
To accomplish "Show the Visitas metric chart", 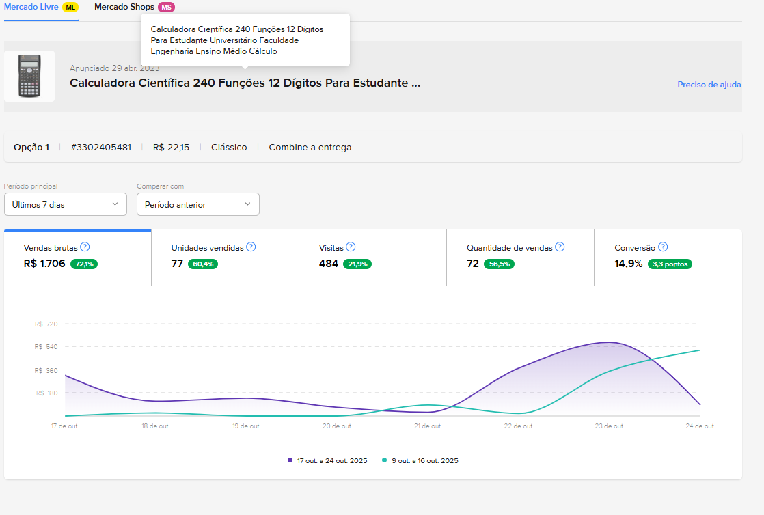I will 372,257.
